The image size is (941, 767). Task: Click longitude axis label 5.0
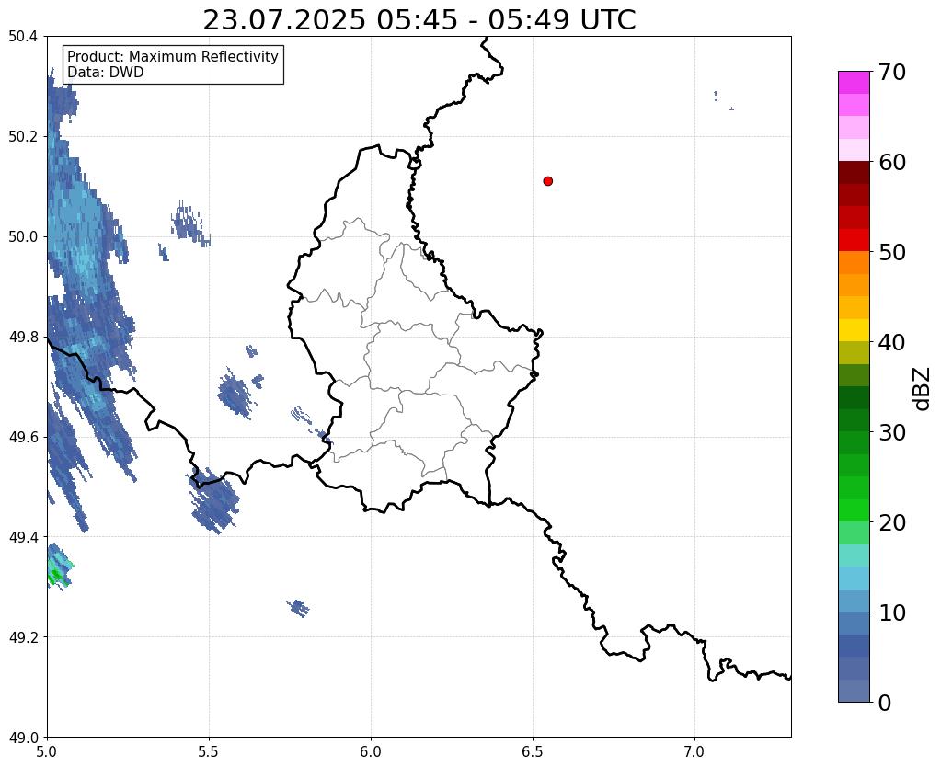pos(47,752)
